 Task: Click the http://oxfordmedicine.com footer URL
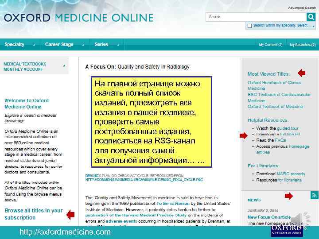tap(65, 232)
